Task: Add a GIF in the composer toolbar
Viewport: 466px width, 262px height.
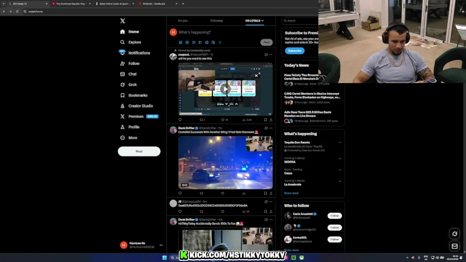Action: [x=187, y=42]
